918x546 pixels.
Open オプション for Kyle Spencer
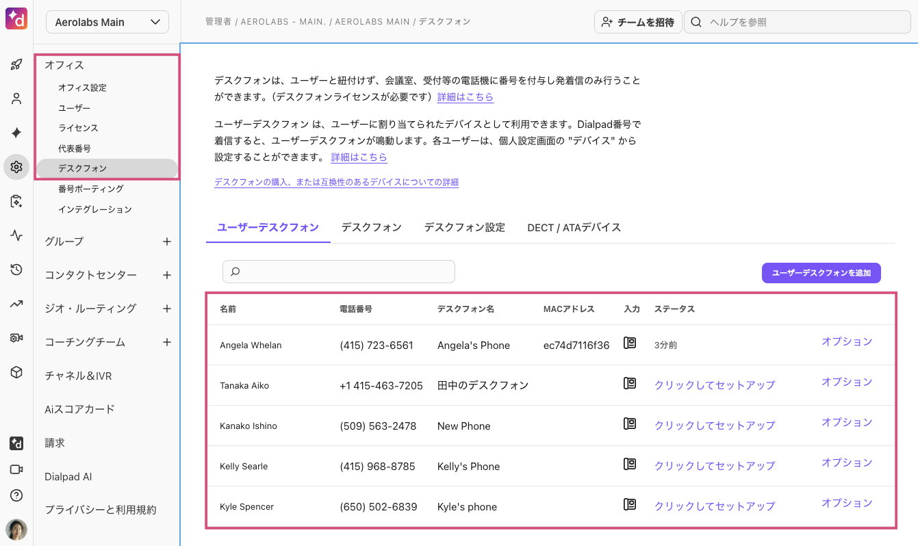coord(847,504)
